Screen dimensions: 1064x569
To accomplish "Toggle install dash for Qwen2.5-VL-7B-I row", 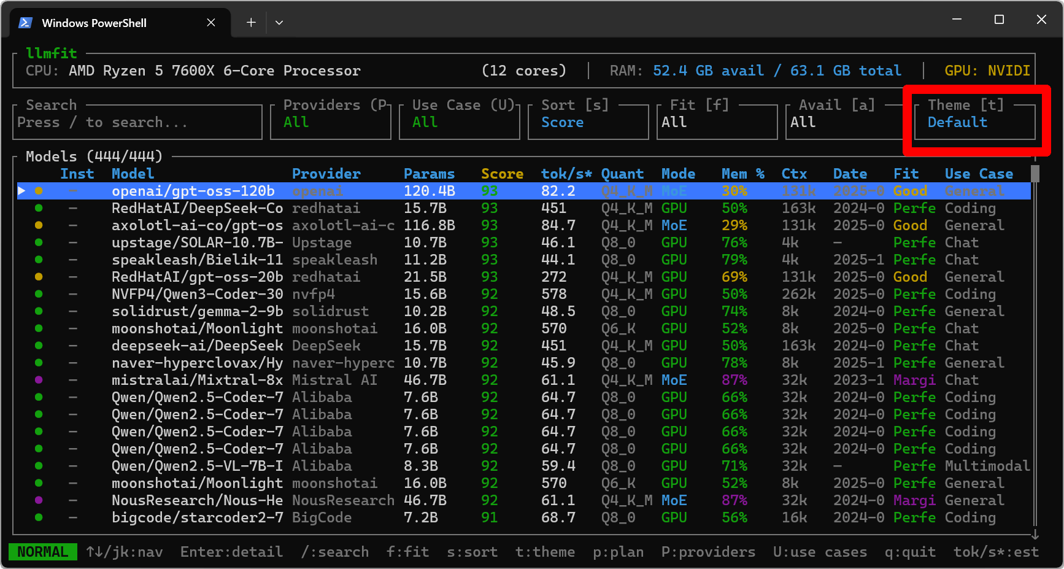I will [x=73, y=466].
